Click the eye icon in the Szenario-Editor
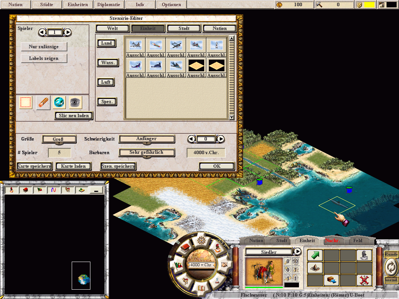399x299 pixels. coord(74,102)
